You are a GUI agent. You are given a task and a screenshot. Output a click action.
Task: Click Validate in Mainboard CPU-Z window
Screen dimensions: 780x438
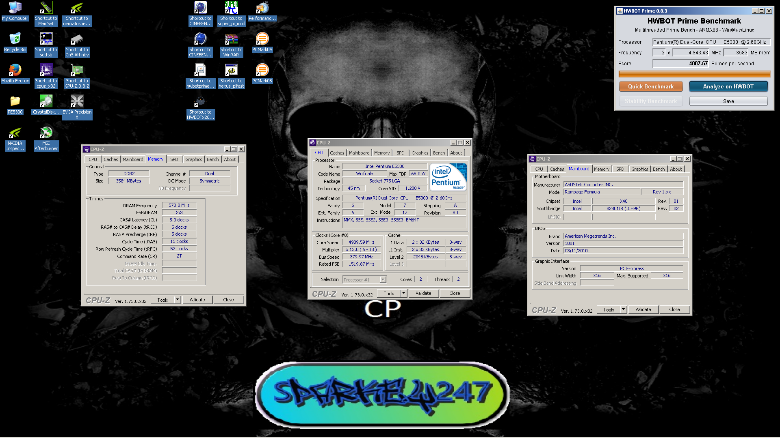(643, 309)
